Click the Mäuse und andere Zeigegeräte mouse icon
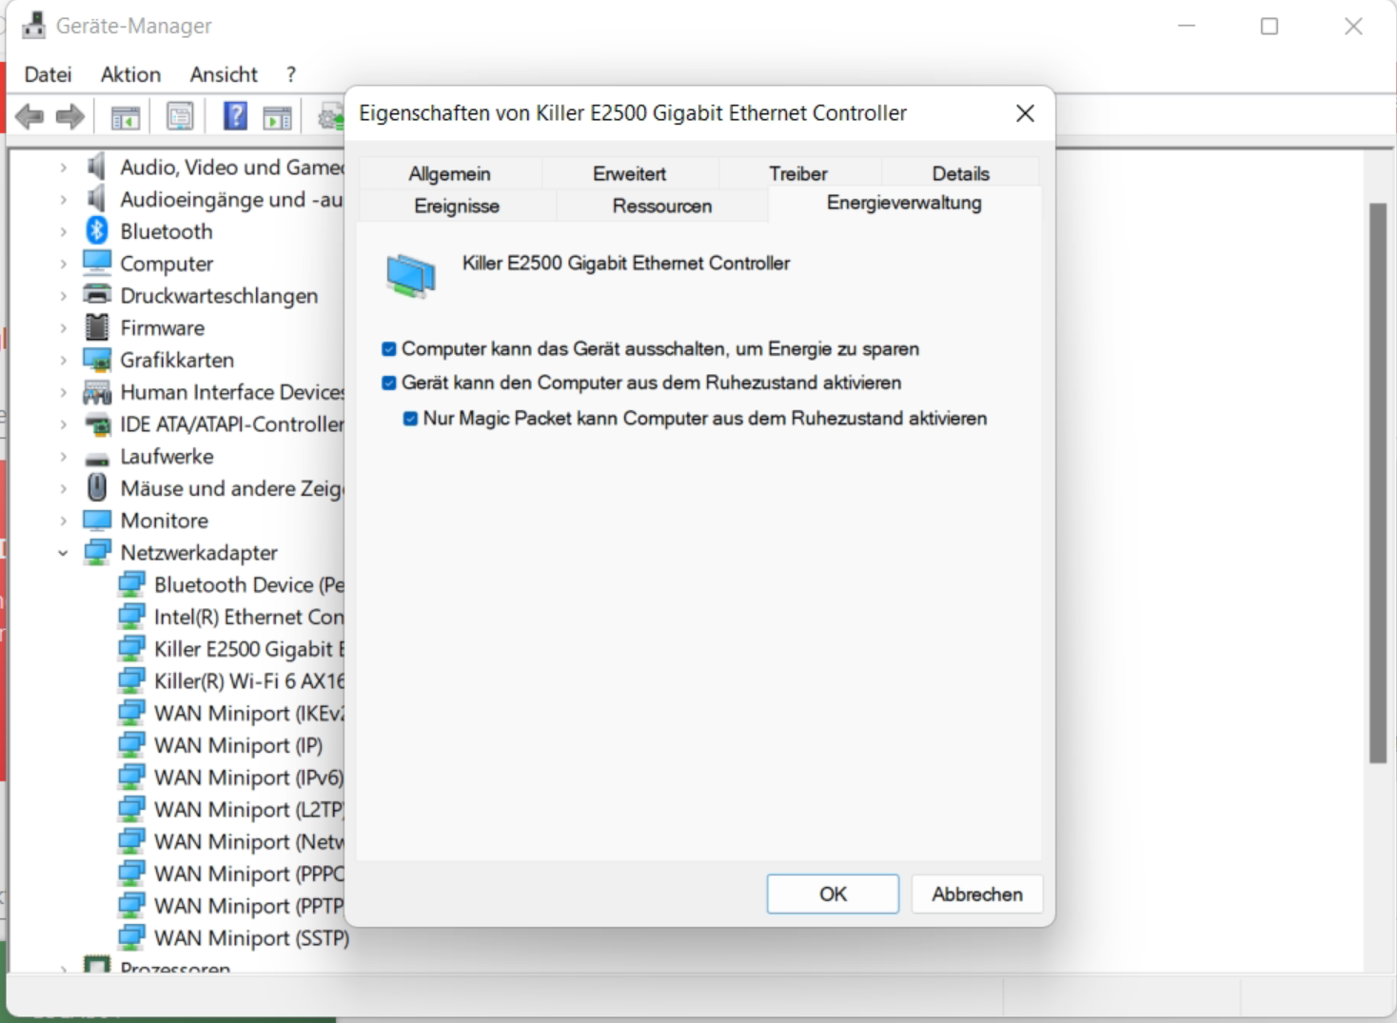Screen dimensions: 1397x1023 pyautogui.click(x=97, y=487)
